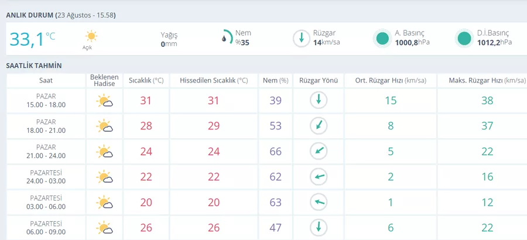527x240 pixels.
Task: Click the Nem humidity droplet gauge icon
Action: [227, 37]
